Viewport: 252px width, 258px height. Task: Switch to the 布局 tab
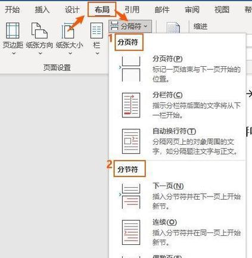coord(102,10)
